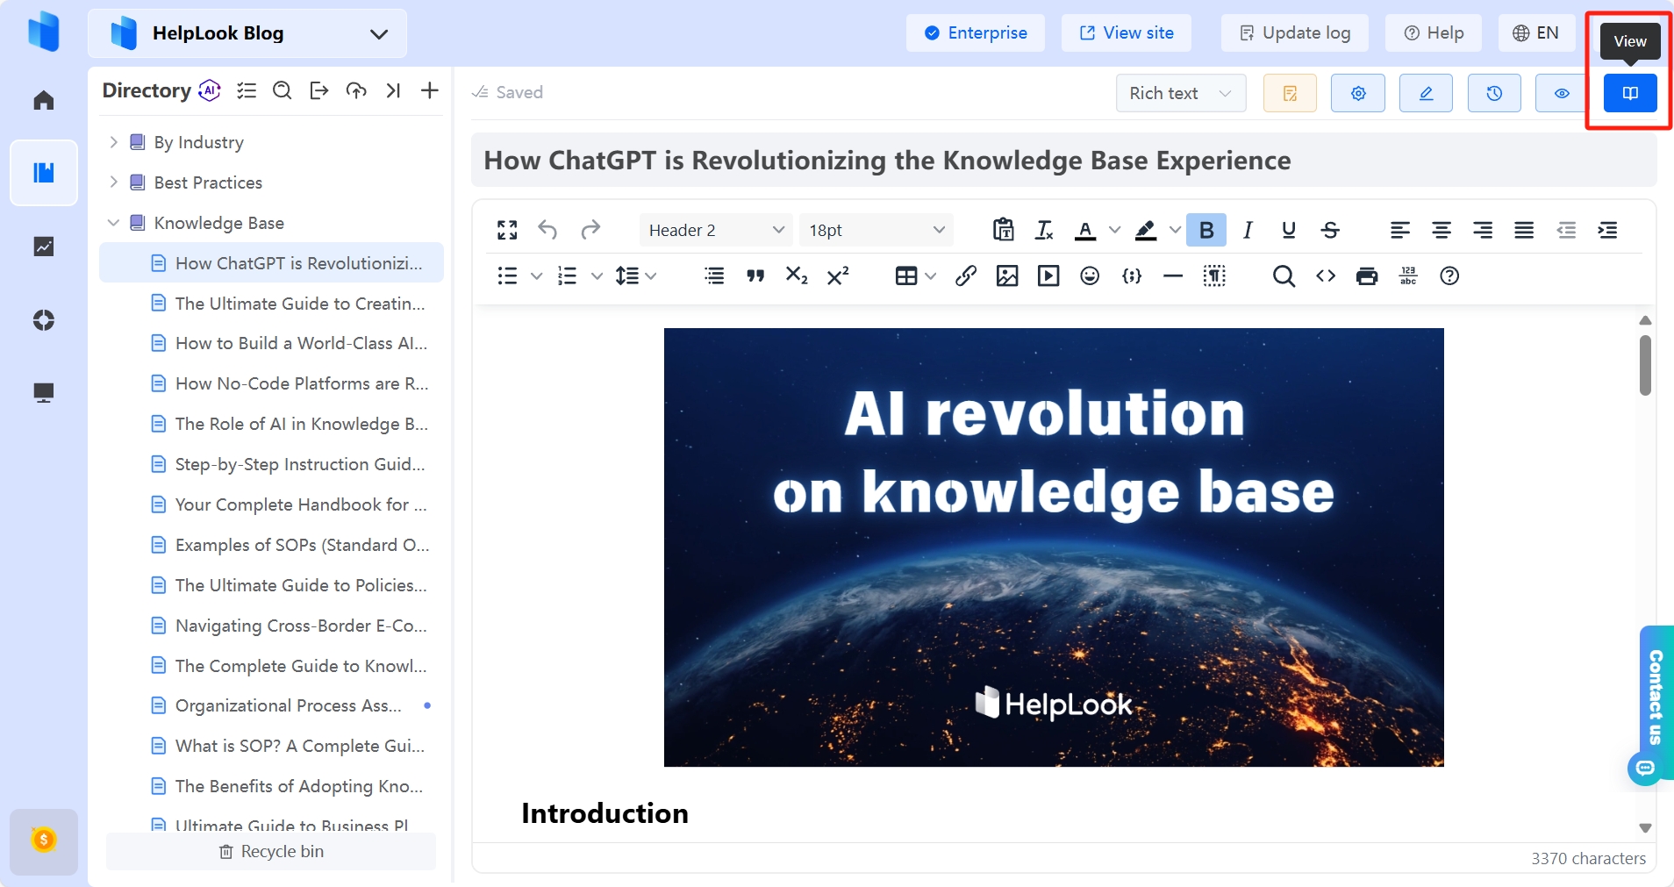Insert a link with the chain icon
The image size is (1674, 887).
(x=966, y=276)
